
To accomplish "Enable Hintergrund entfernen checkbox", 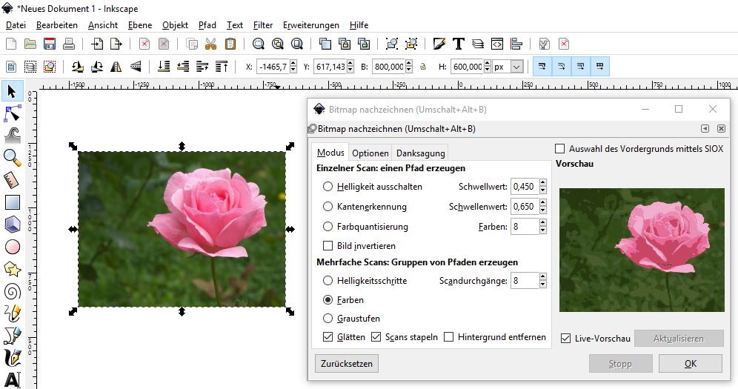I will 448,337.
